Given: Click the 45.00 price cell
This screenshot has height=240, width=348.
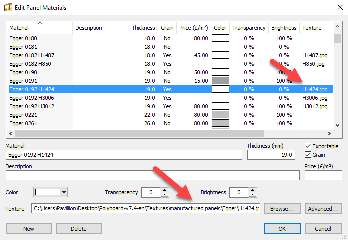Looking at the screenshot, I should (201, 55).
